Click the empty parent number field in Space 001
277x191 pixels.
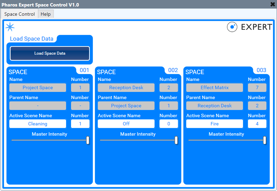point(80,106)
